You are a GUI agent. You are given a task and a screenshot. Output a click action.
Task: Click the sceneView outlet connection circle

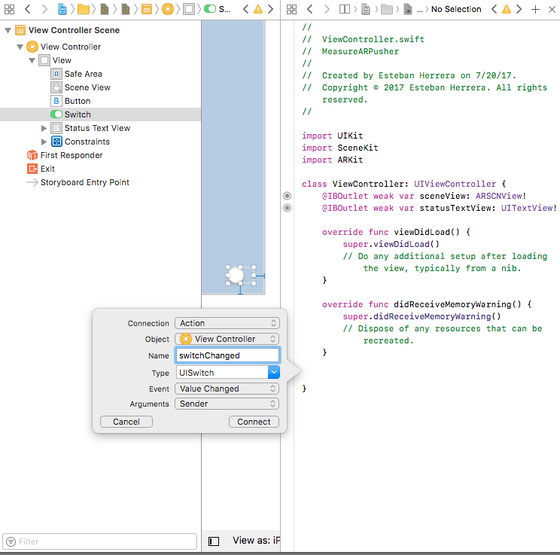287,196
